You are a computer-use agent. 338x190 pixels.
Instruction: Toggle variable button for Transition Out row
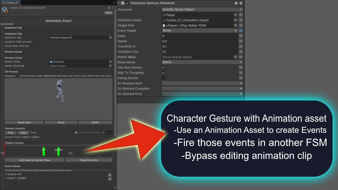point(241,52)
